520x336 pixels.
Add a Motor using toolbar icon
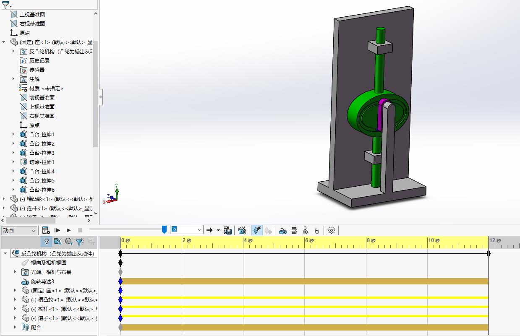(283, 230)
